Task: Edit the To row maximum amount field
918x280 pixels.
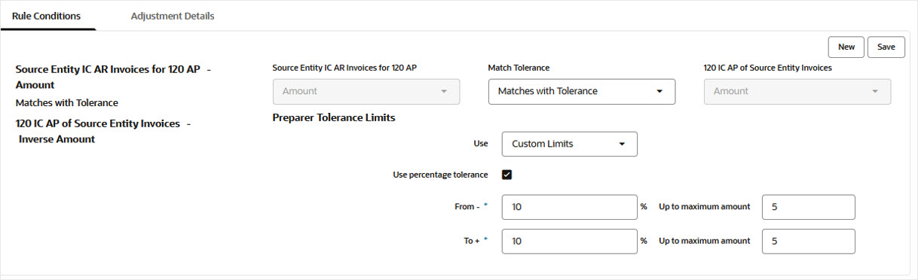Action: click(809, 242)
